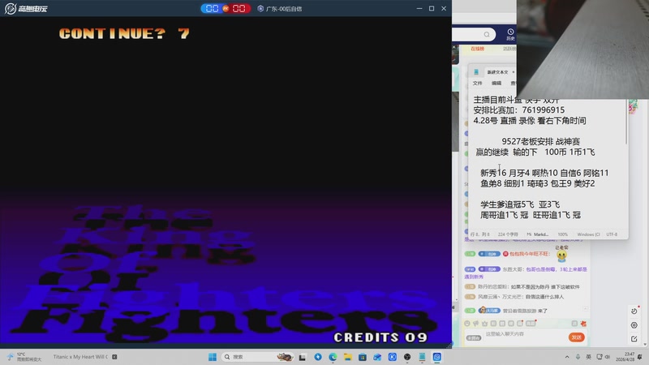Click the line starting with 学生爹追冠5飞
The height and width of the screenshot is (365, 649).
click(x=520, y=204)
